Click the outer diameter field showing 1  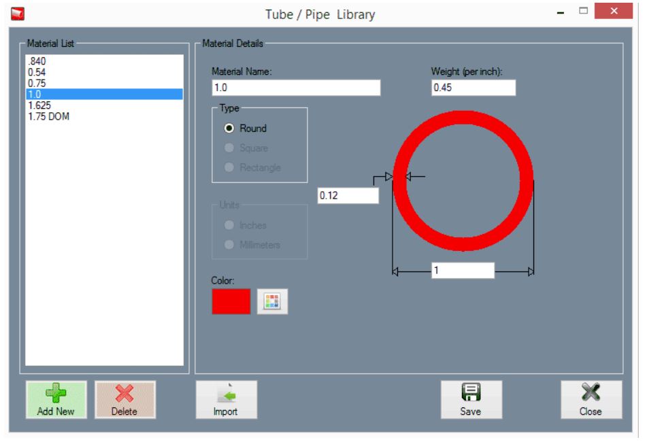(463, 271)
